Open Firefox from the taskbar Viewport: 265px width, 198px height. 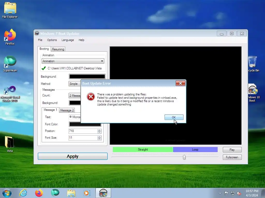[x=39, y=193]
